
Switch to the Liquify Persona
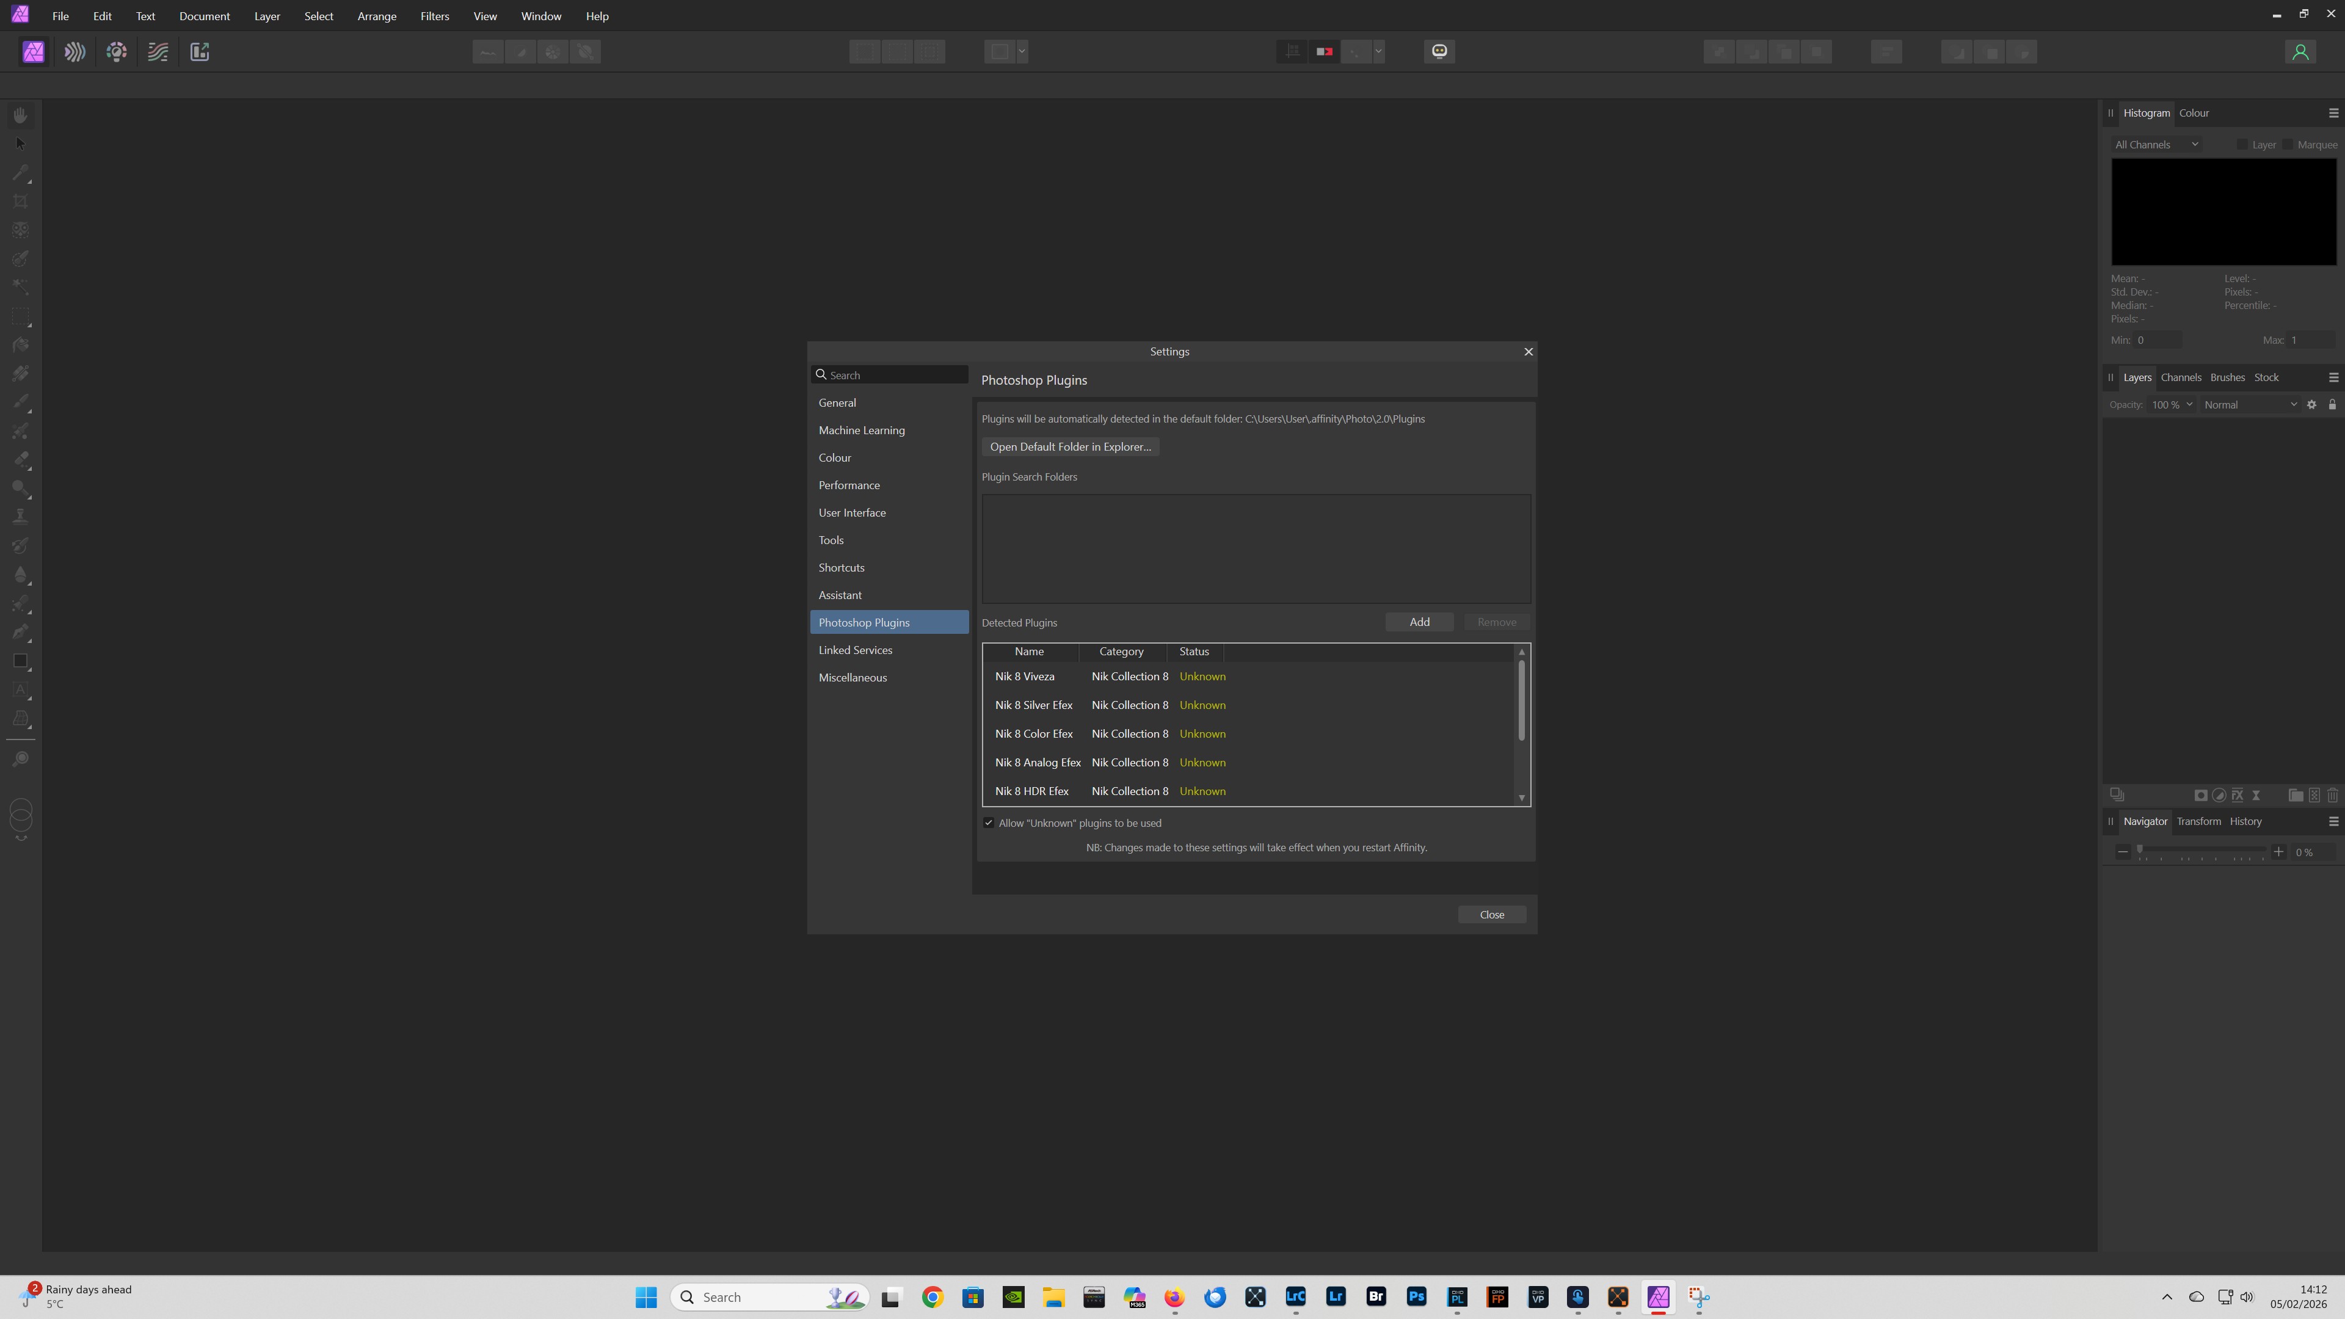(x=75, y=52)
